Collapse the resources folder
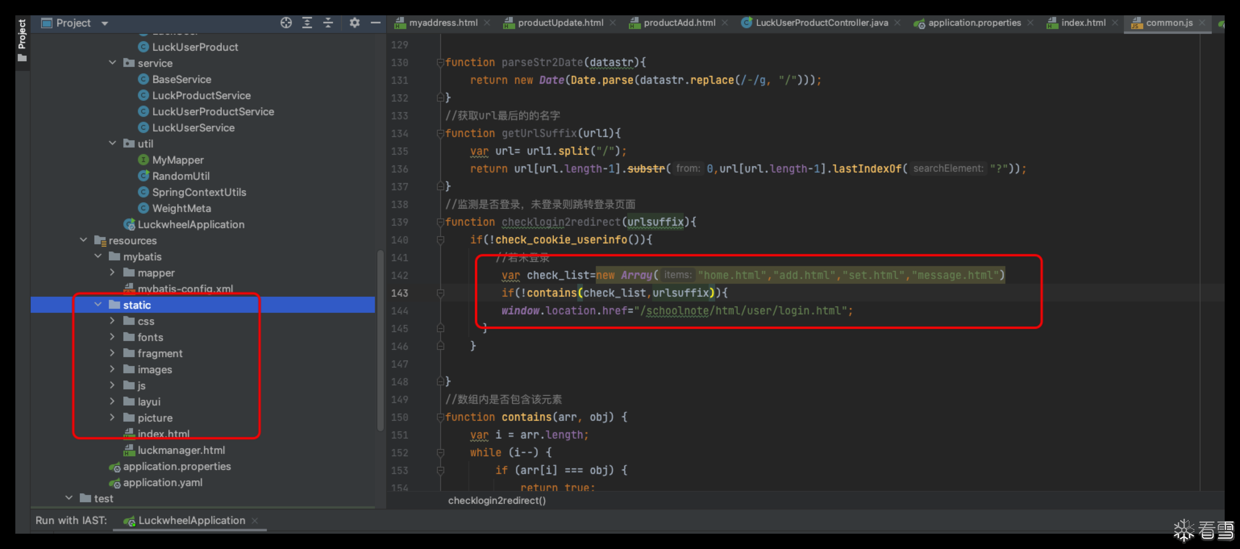This screenshot has height=549, width=1240. tap(84, 239)
